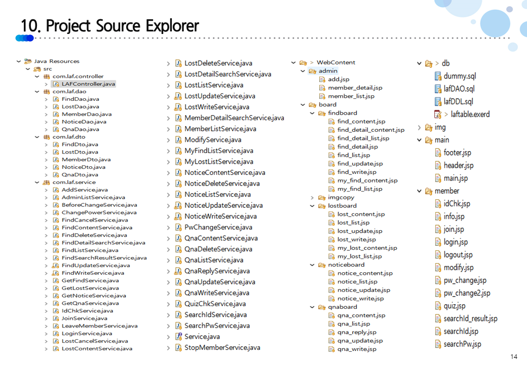Collapse the src folder node
This screenshot has width=527, height=365.
[x=28, y=69]
